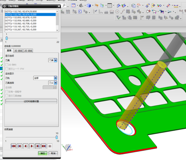The image size is (186, 160).
Task: Switch to the 3D 动态 tab
Action: coord(18,51)
